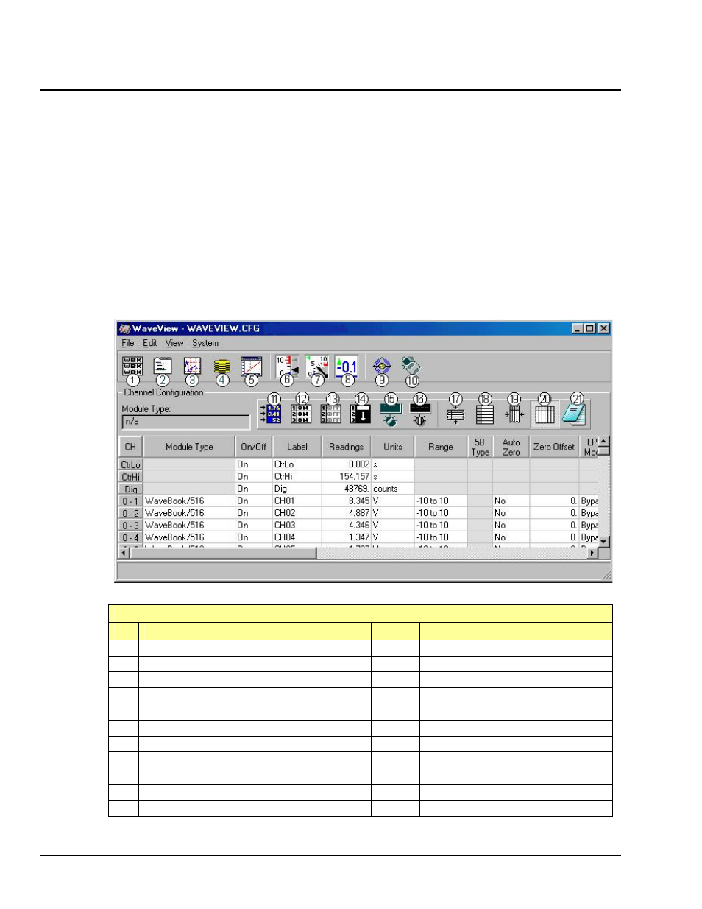Click the vertical columns grid icon
Image resolution: width=702 pixels, height=909 pixels.
click(545, 414)
